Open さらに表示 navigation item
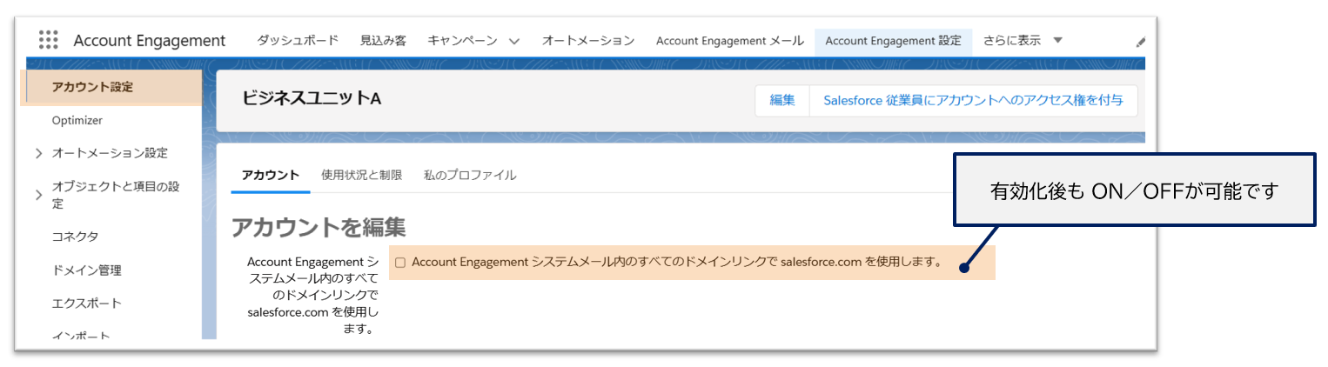 pos(1012,40)
